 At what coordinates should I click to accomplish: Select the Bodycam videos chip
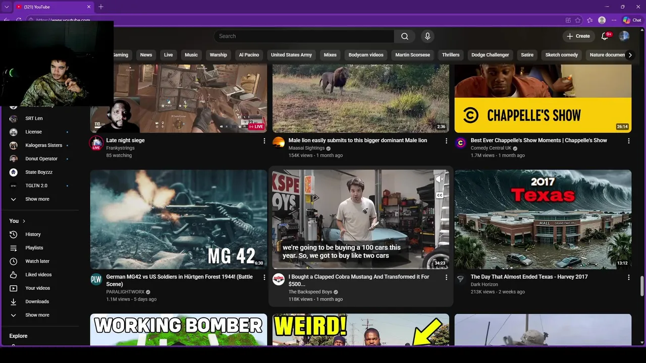366,55
